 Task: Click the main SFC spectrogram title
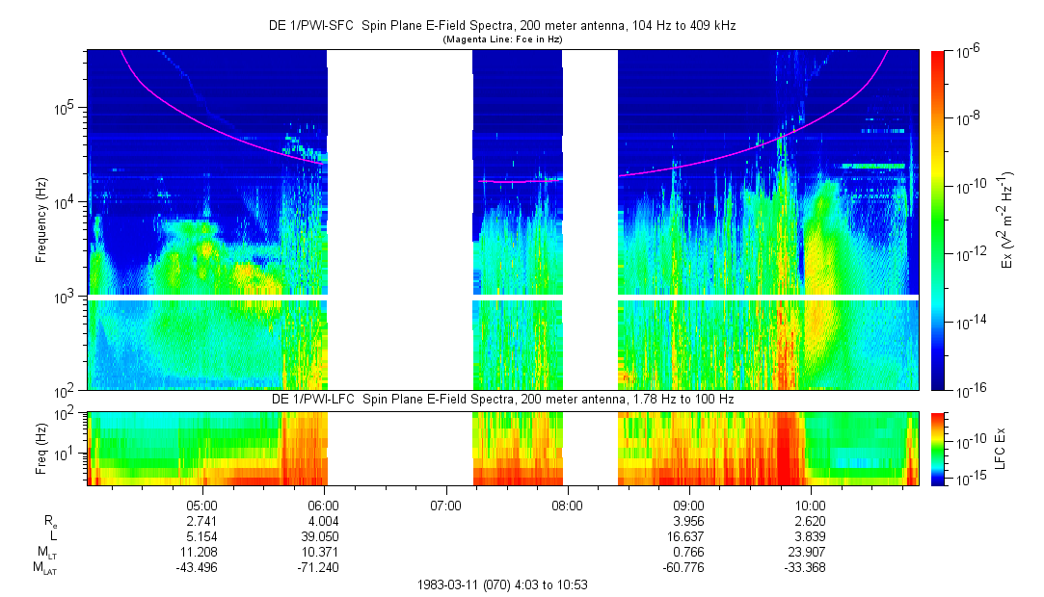coord(501,28)
